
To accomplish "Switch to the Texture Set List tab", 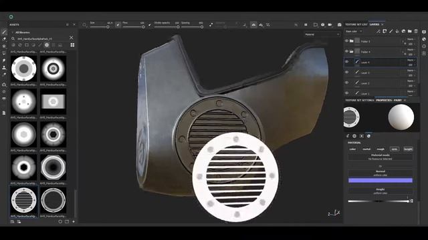I will (356, 25).
